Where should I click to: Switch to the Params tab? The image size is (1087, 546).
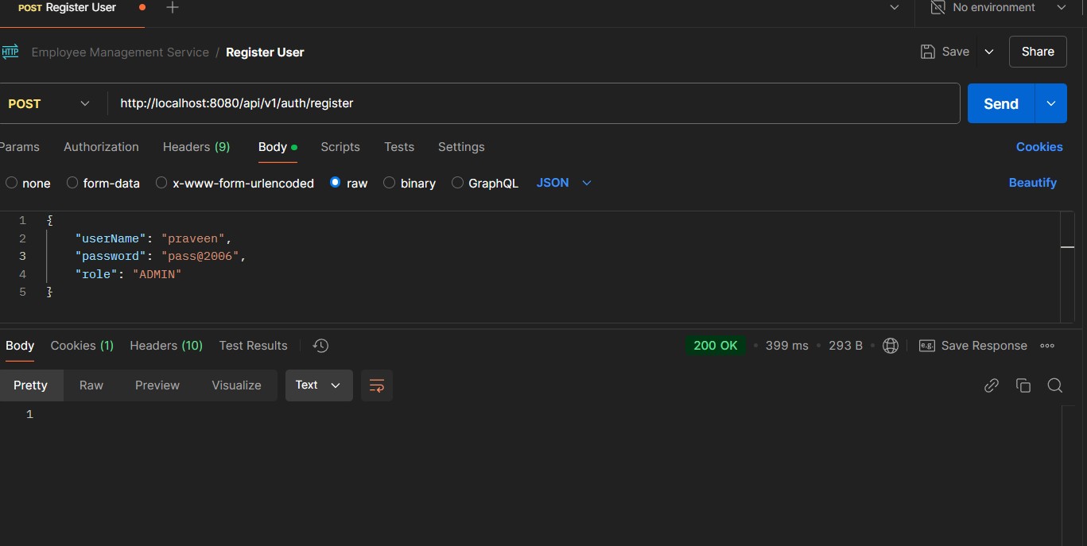click(20, 147)
